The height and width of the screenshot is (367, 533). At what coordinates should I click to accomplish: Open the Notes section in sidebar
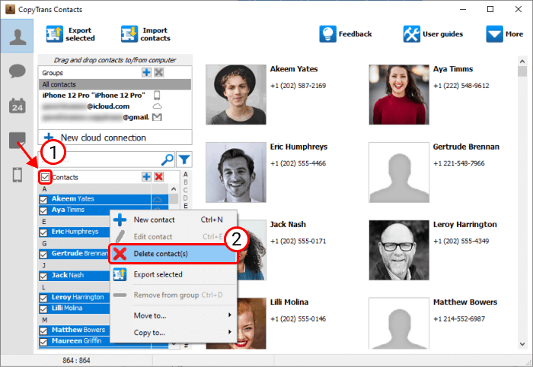tap(17, 140)
